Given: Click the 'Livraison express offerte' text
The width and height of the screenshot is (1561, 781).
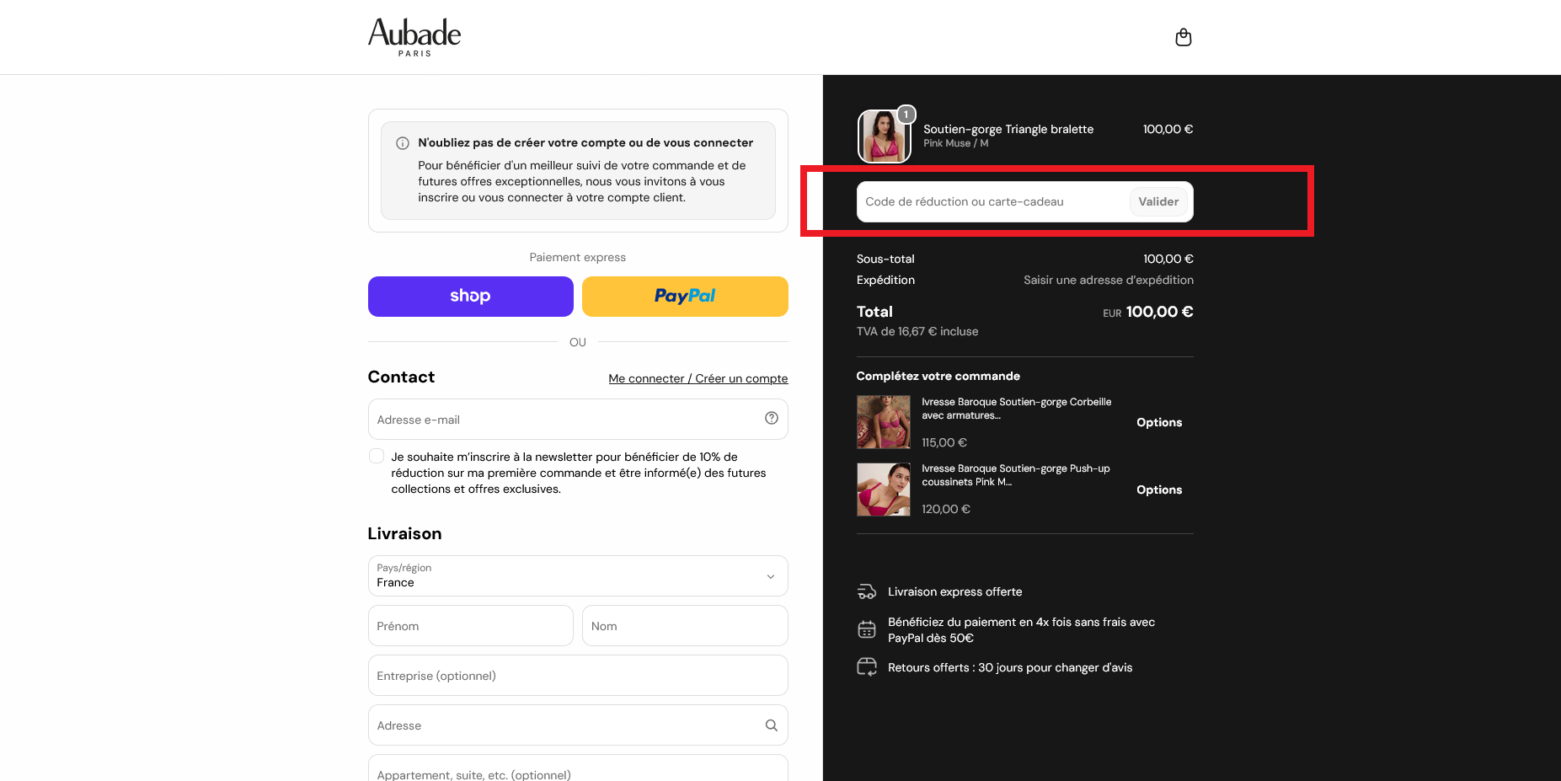Looking at the screenshot, I should coord(955,591).
